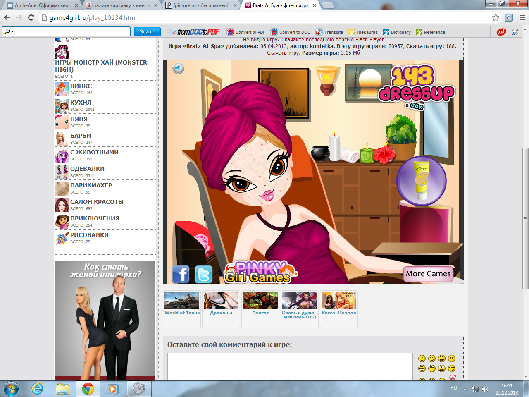The width and height of the screenshot is (529, 397).
Task: Open the Windows Start button
Action: coord(11,389)
